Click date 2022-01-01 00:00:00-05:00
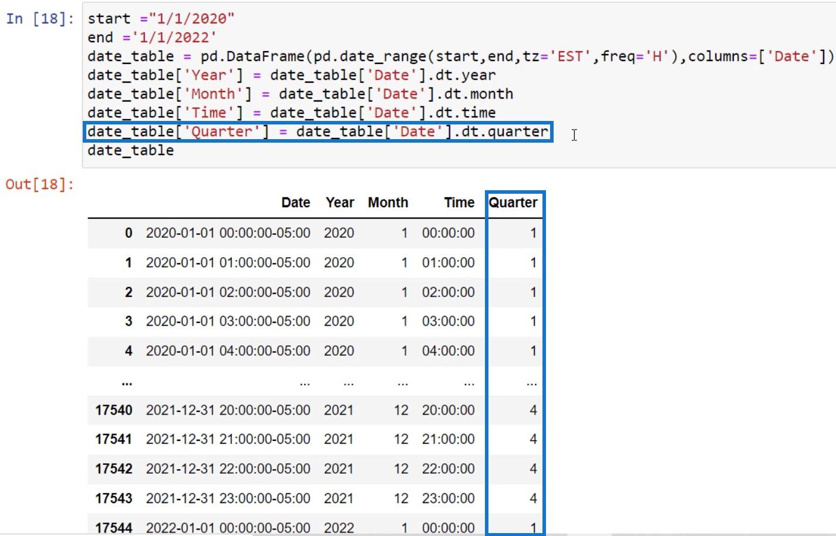This screenshot has width=836, height=536. click(x=228, y=527)
